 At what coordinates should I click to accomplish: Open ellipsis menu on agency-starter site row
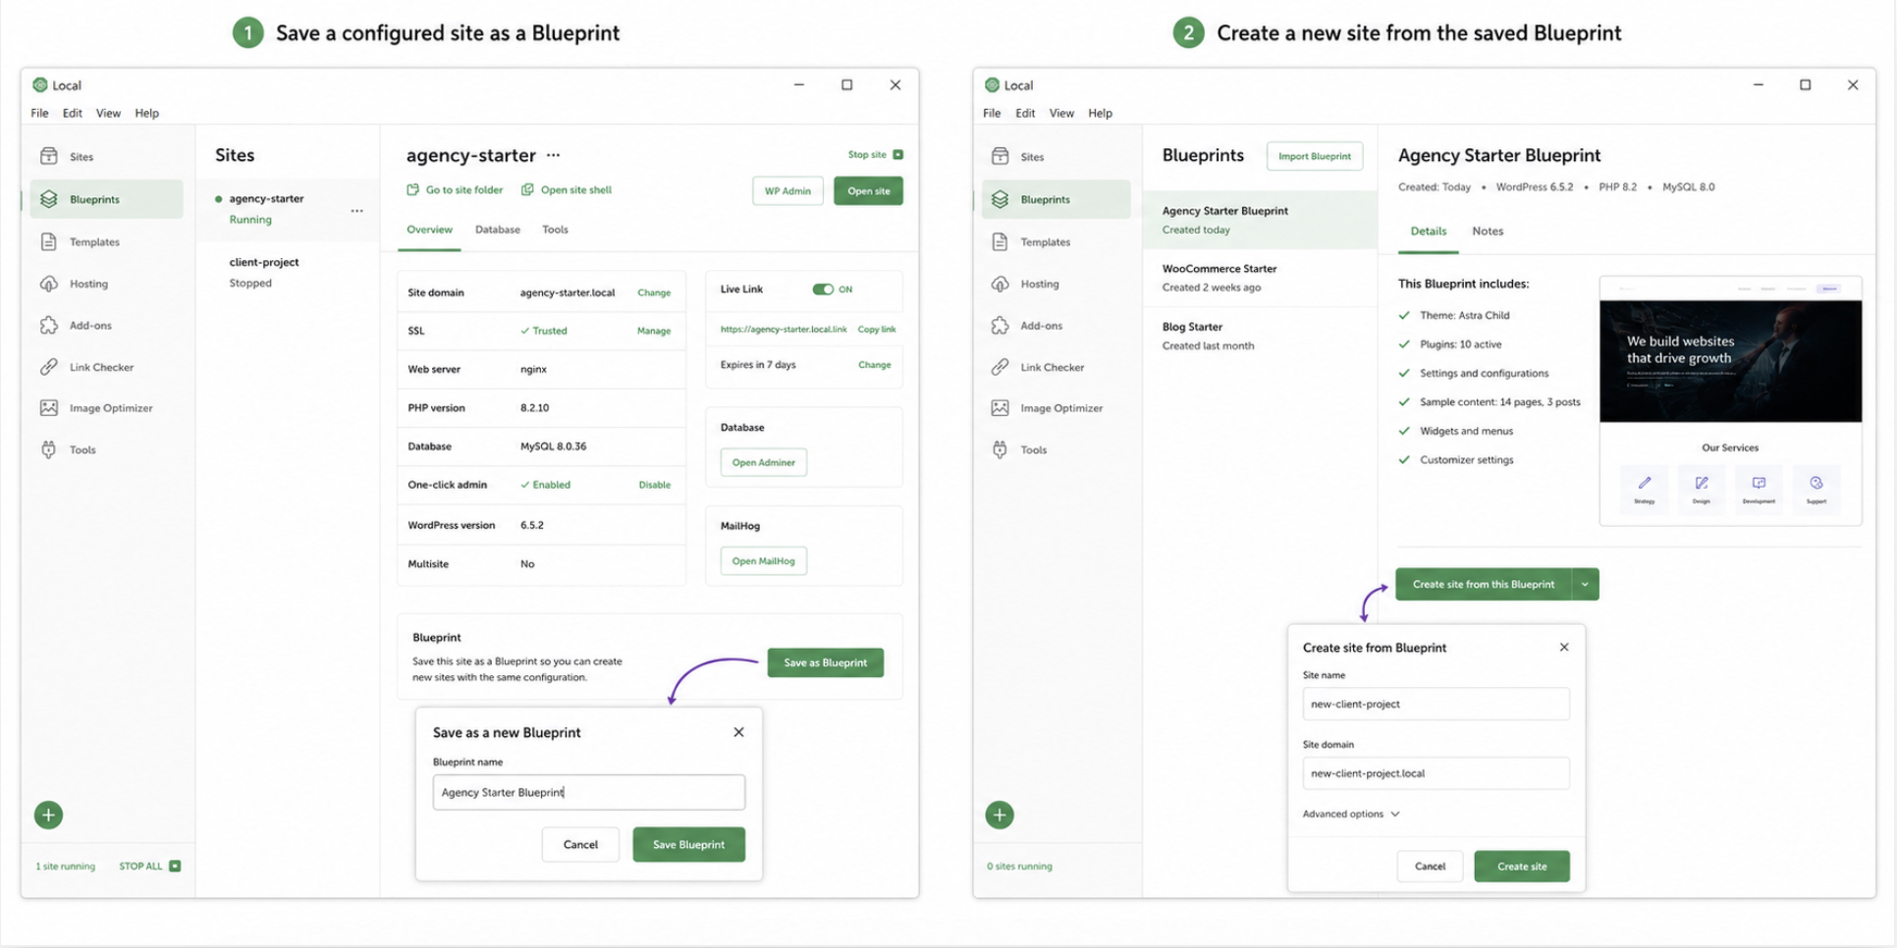[356, 210]
